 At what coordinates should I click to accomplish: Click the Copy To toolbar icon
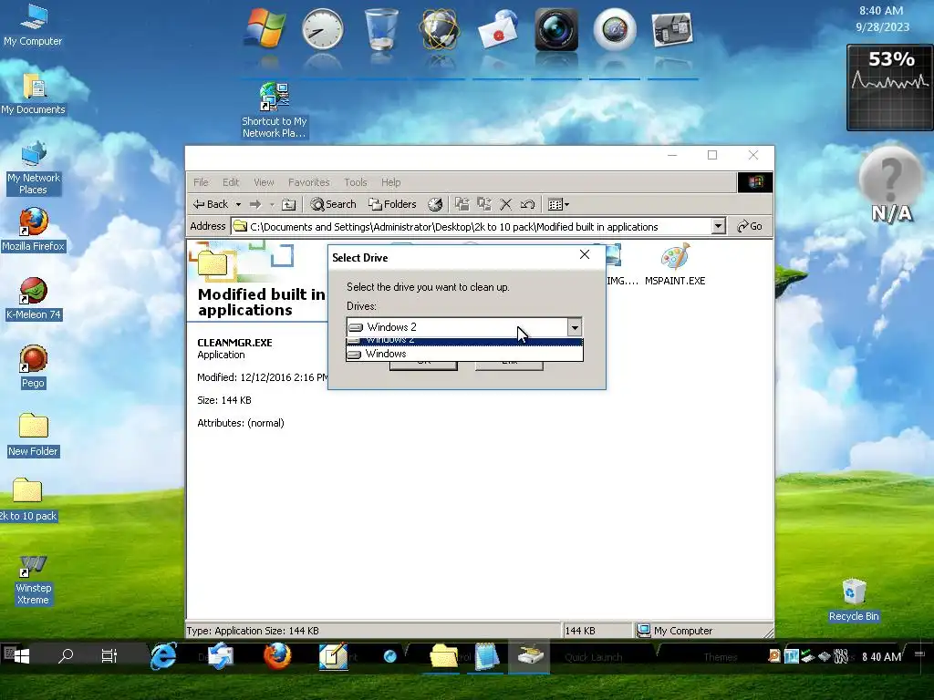tap(483, 204)
